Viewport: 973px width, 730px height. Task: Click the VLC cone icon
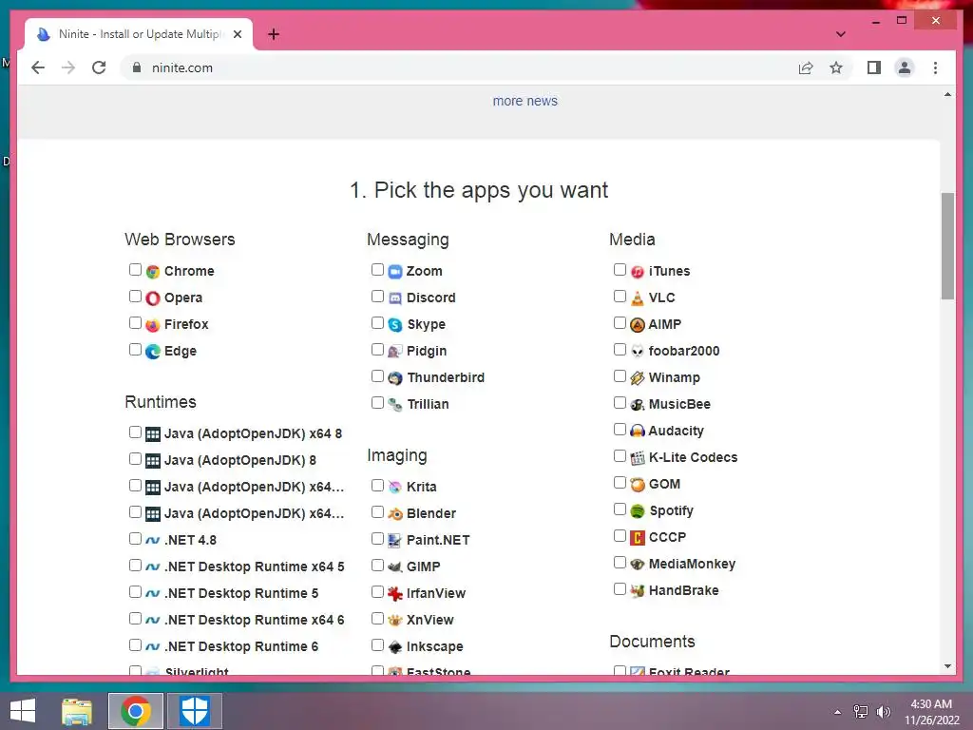(638, 298)
